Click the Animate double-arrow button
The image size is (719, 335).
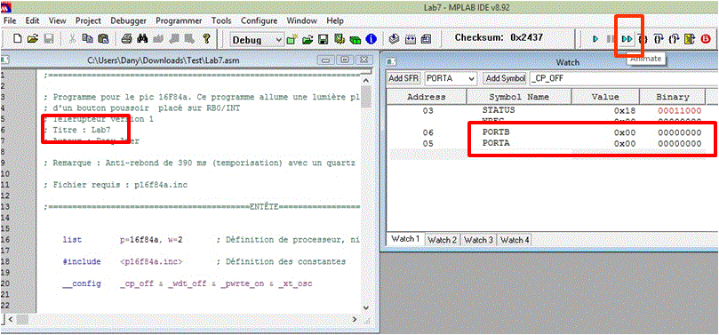(x=627, y=39)
